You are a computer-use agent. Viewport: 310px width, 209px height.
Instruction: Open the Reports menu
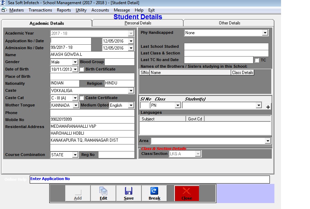click(64, 10)
